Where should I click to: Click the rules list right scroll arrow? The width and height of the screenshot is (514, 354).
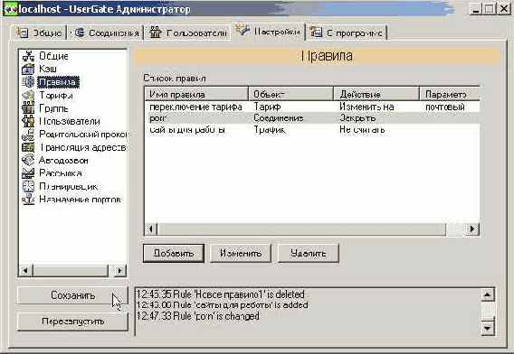472,228
